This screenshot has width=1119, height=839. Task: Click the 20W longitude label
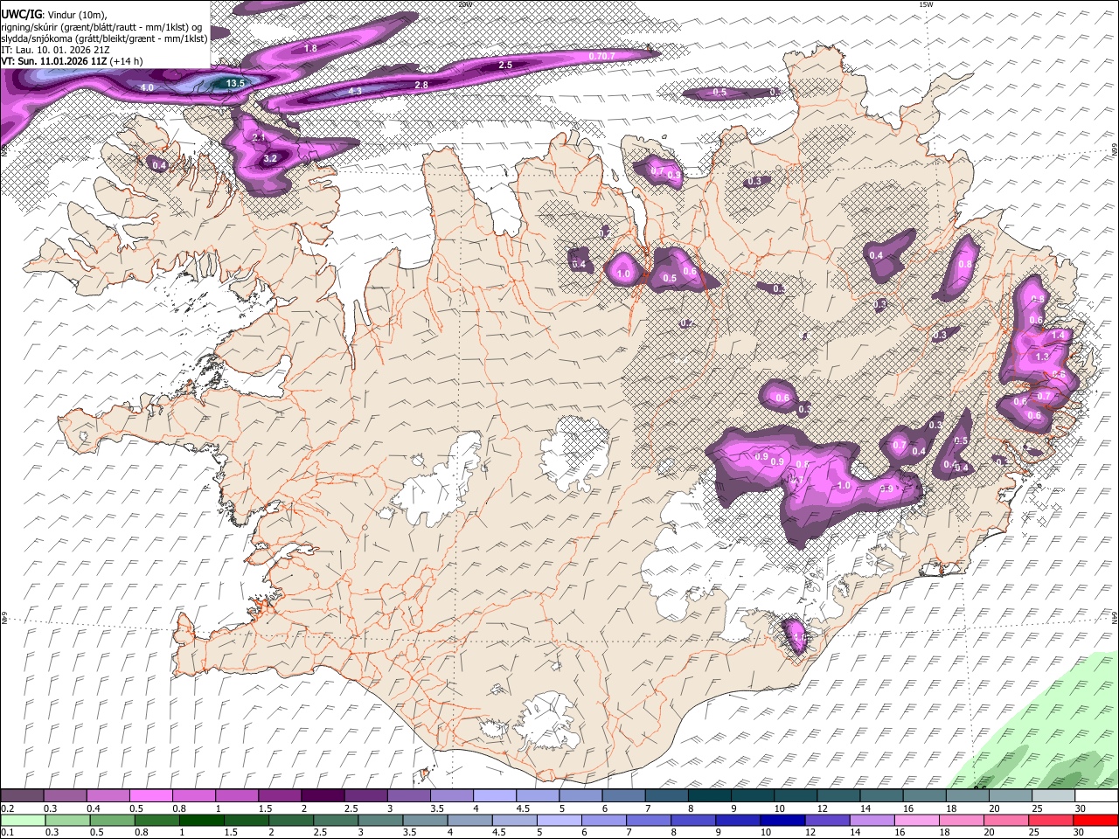pyautogui.click(x=466, y=4)
